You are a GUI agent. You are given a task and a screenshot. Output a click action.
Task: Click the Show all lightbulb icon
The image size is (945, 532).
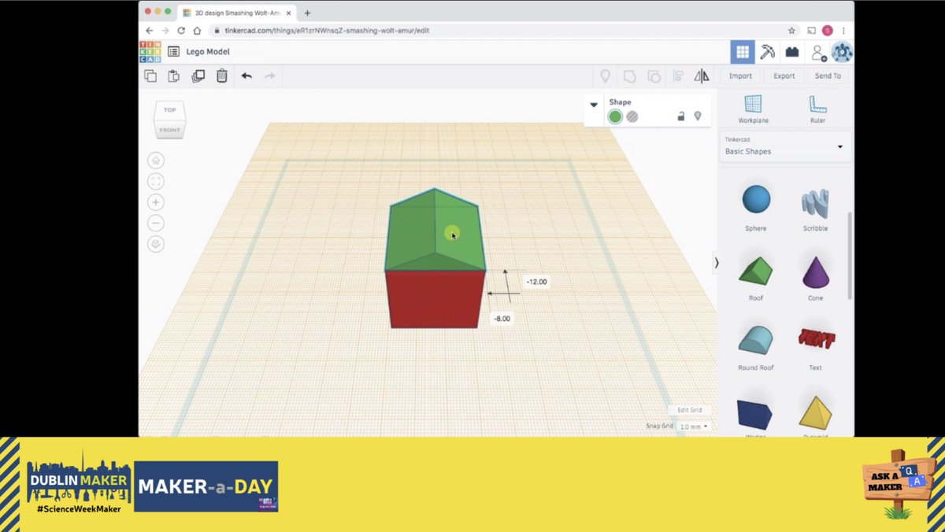(x=606, y=76)
